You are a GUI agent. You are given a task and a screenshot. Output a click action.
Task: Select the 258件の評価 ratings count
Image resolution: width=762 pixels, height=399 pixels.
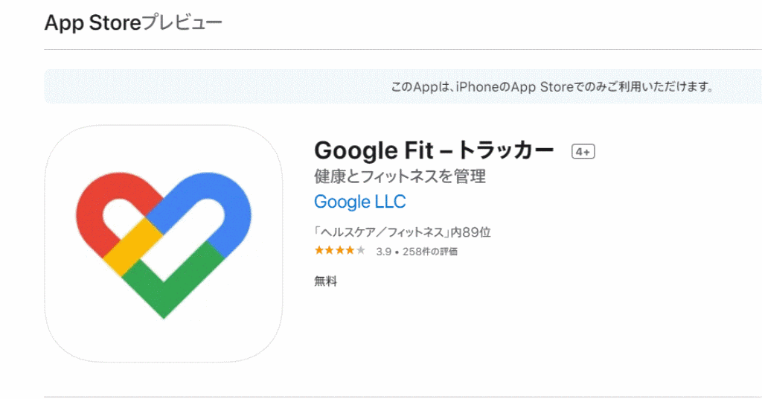[430, 252]
